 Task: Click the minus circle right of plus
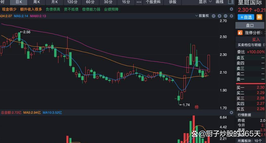(225, 16)
